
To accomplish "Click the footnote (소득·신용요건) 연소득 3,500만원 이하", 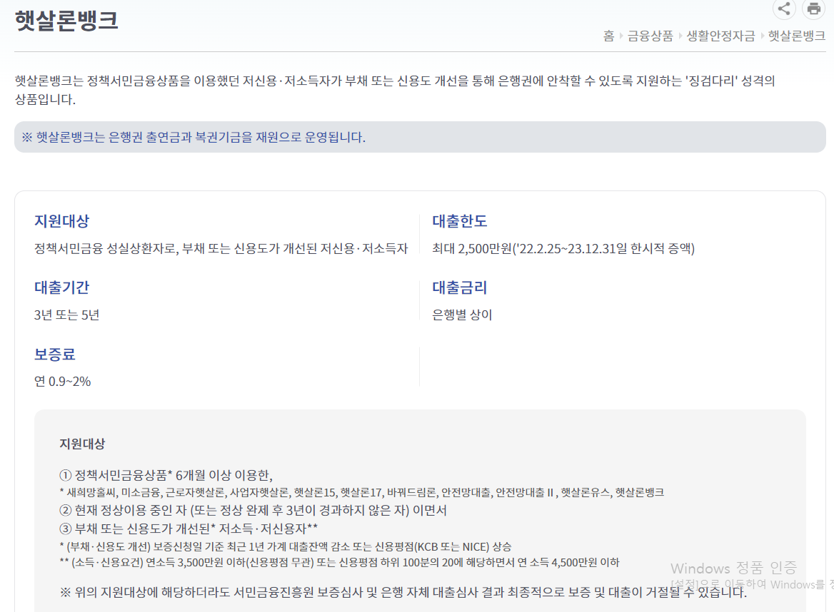I will tap(339, 563).
